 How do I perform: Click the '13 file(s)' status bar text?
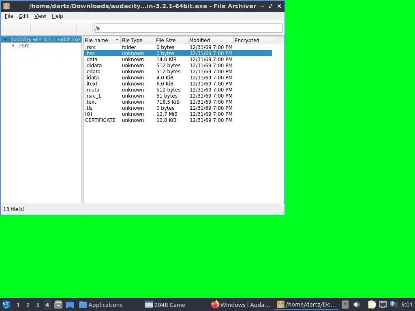coord(14,209)
